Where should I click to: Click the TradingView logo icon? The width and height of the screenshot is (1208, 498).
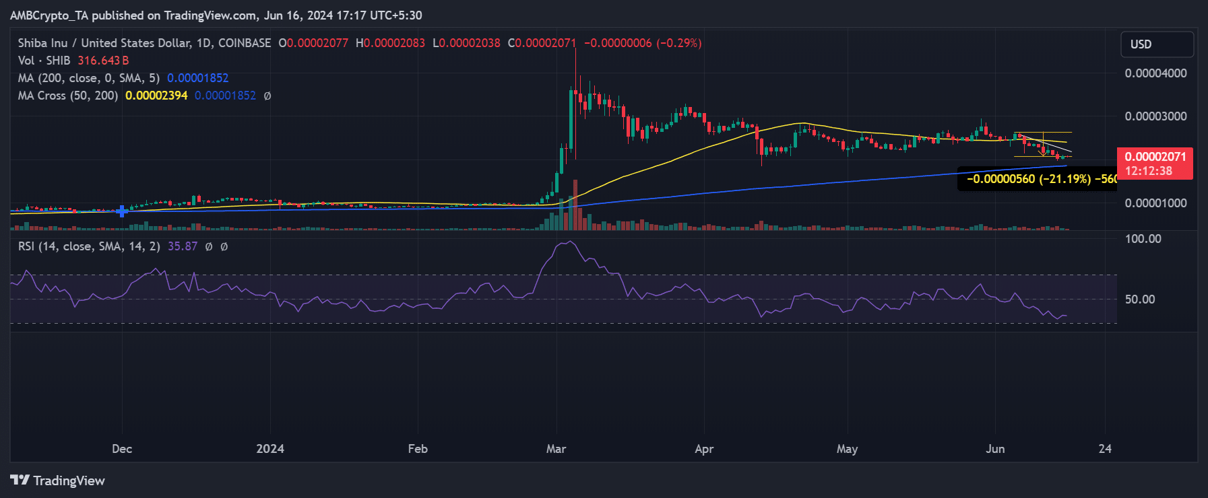coord(20,480)
